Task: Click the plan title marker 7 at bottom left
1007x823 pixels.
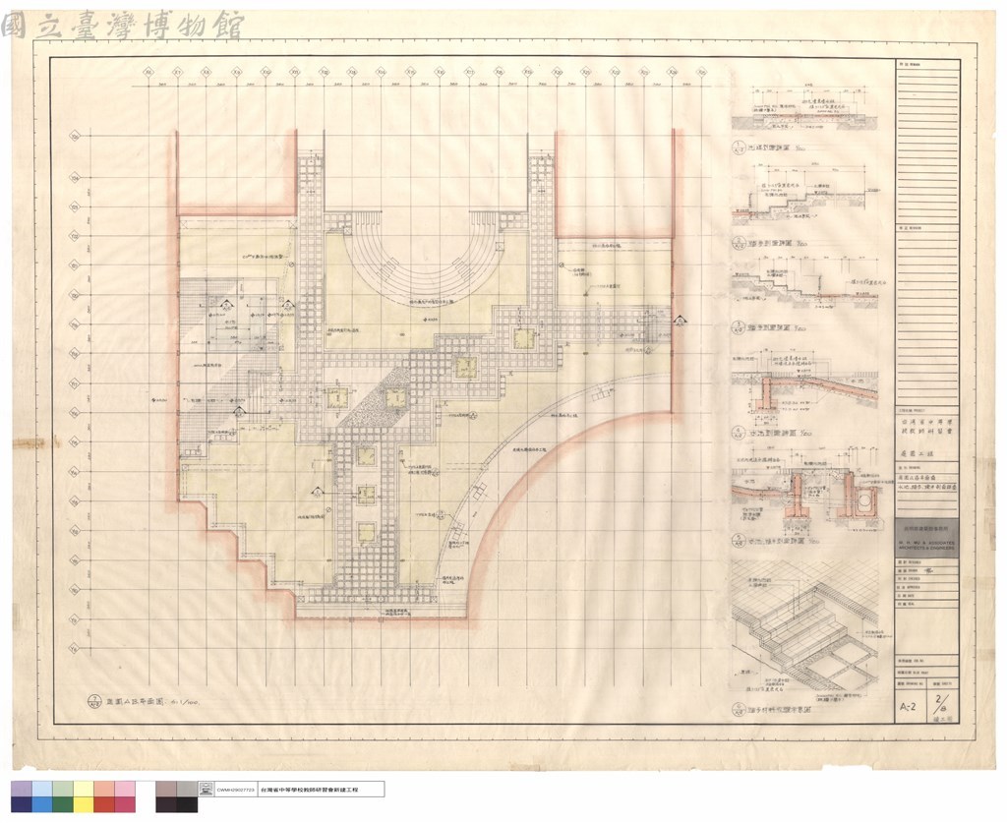Action: pos(144,702)
